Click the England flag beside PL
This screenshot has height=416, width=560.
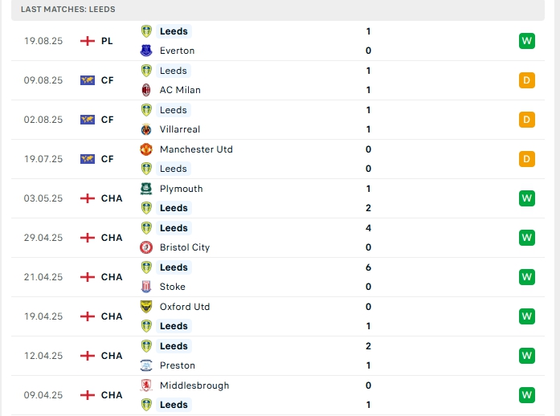click(x=88, y=41)
